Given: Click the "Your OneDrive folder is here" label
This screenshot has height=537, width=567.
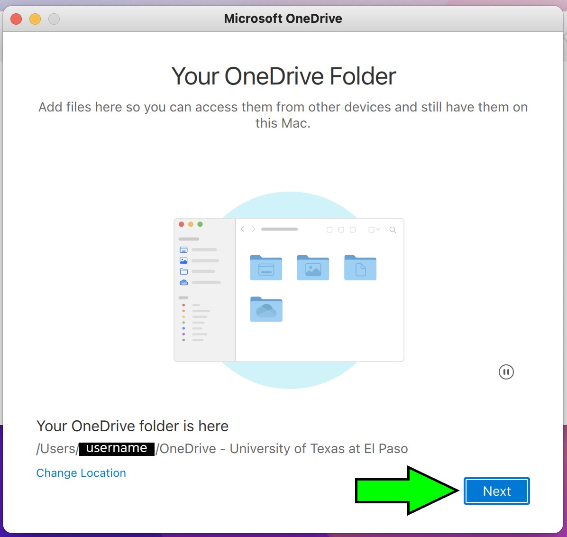Looking at the screenshot, I should (x=132, y=426).
